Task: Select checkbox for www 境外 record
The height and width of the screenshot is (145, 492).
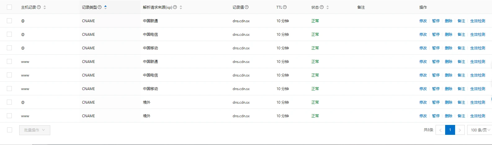Action: point(9,116)
